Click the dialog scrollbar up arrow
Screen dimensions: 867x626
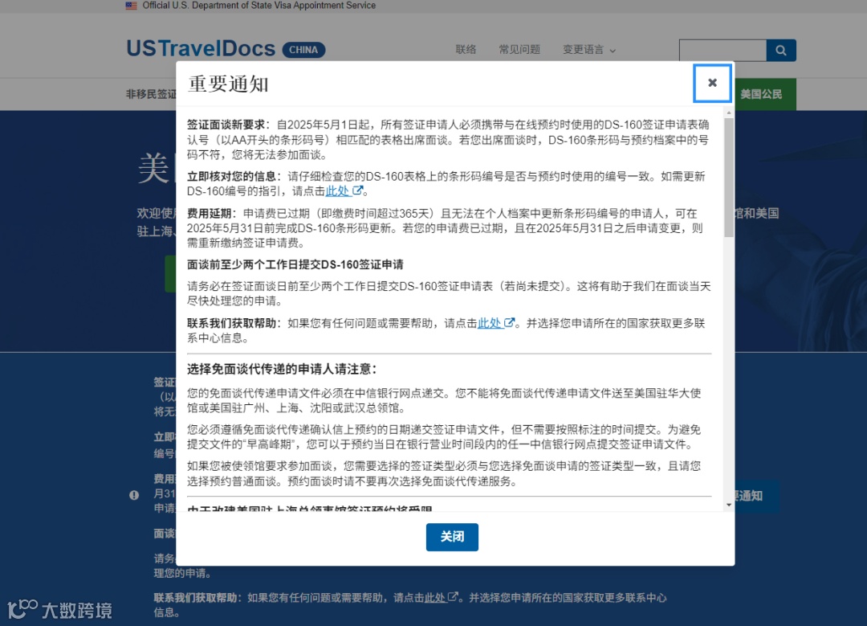729,113
